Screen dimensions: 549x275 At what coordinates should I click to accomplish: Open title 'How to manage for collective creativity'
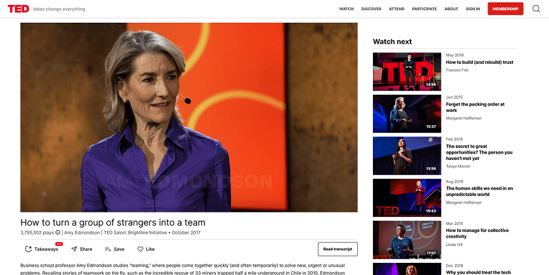tap(477, 233)
